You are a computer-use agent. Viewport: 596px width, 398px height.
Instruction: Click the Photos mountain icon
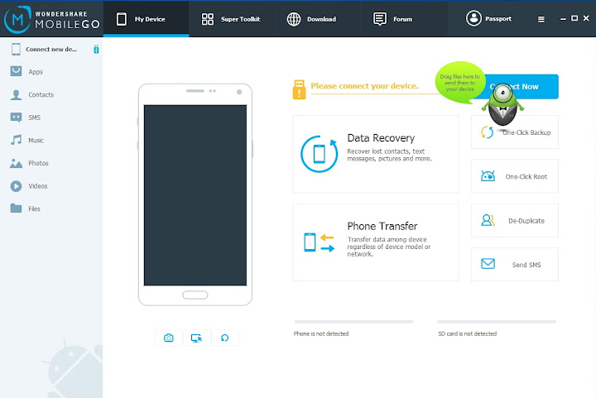point(16,163)
